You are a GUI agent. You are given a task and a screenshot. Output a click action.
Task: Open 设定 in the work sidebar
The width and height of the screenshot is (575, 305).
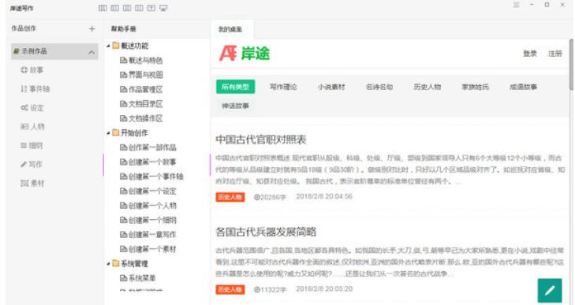(x=32, y=108)
